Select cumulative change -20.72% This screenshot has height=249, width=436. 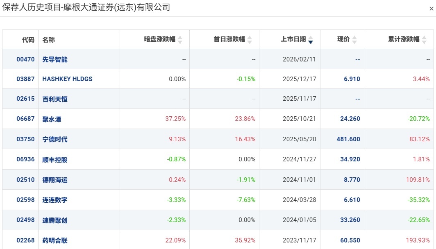pos(419,119)
